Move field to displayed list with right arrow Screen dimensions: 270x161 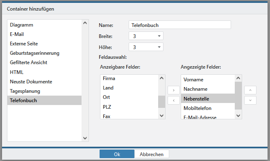[x=174, y=90]
